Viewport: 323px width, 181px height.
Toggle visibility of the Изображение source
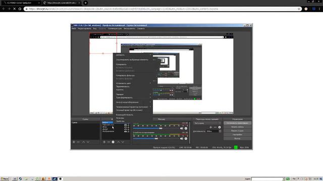[x=125, y=132]
